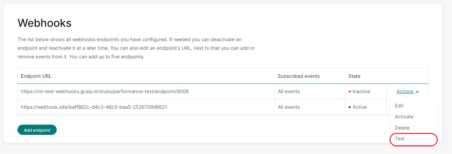
Task: Click the State column header
Action: point(354,76)
